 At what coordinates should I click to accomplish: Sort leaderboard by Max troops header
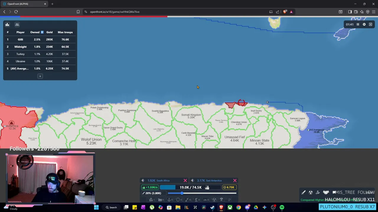point(65,32)
